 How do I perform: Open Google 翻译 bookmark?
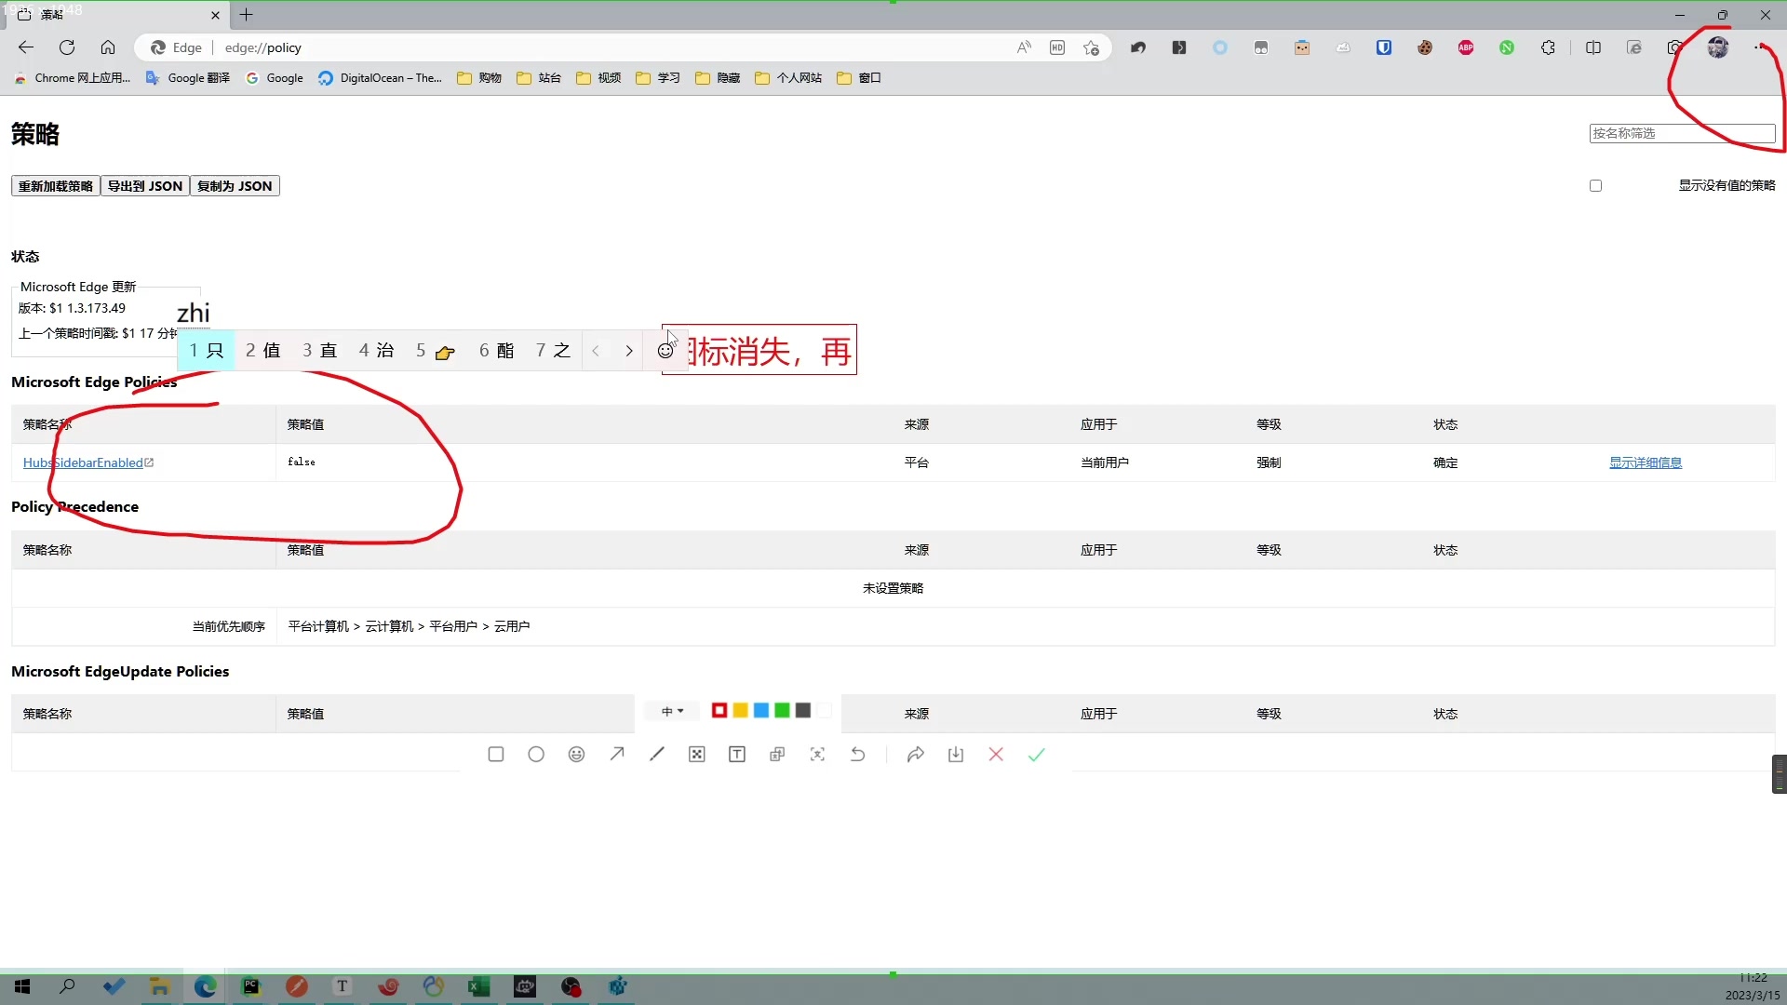(188, 78)
